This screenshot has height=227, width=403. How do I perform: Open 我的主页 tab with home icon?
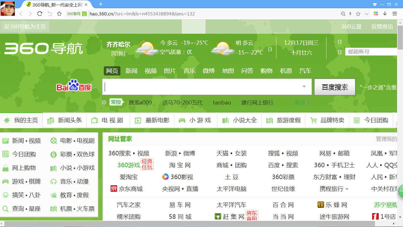[21, 120]
